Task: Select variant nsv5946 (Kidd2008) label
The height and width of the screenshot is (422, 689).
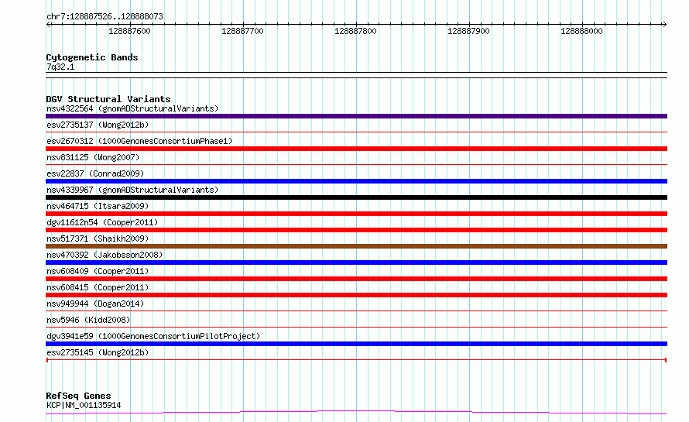Action: (x=88, y=320)
